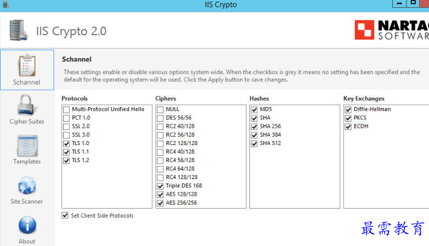
Task: Click the Cipher Suites sidebar label
Action: tap(27, 122)
